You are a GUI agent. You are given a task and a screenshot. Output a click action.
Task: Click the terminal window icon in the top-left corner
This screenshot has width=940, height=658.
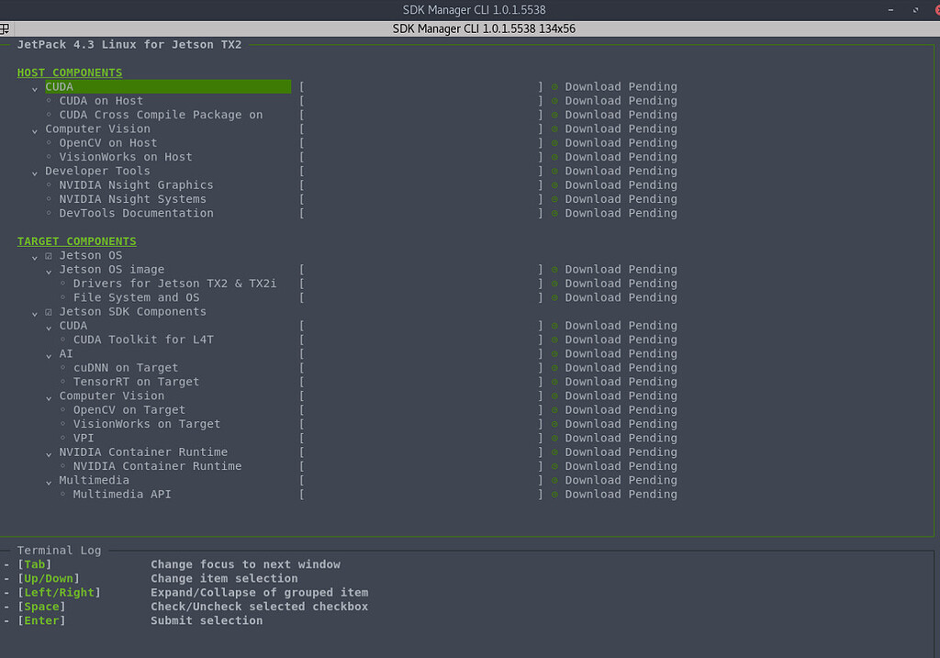pos(5,28)
